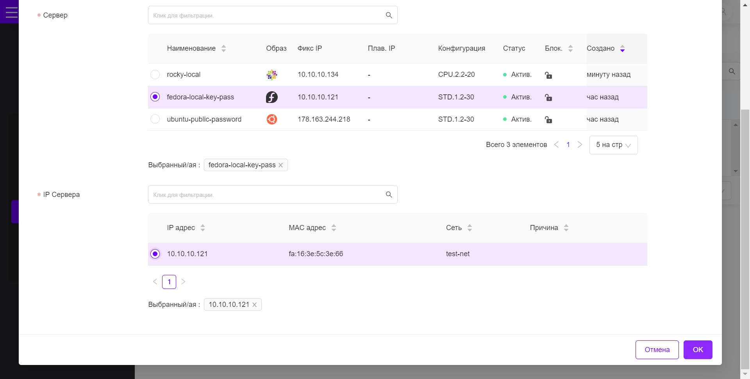This screenshot has width=750, height=379.
Task: Click unlocked padlock icon in rocky-local row
Action: pos(548,75)
